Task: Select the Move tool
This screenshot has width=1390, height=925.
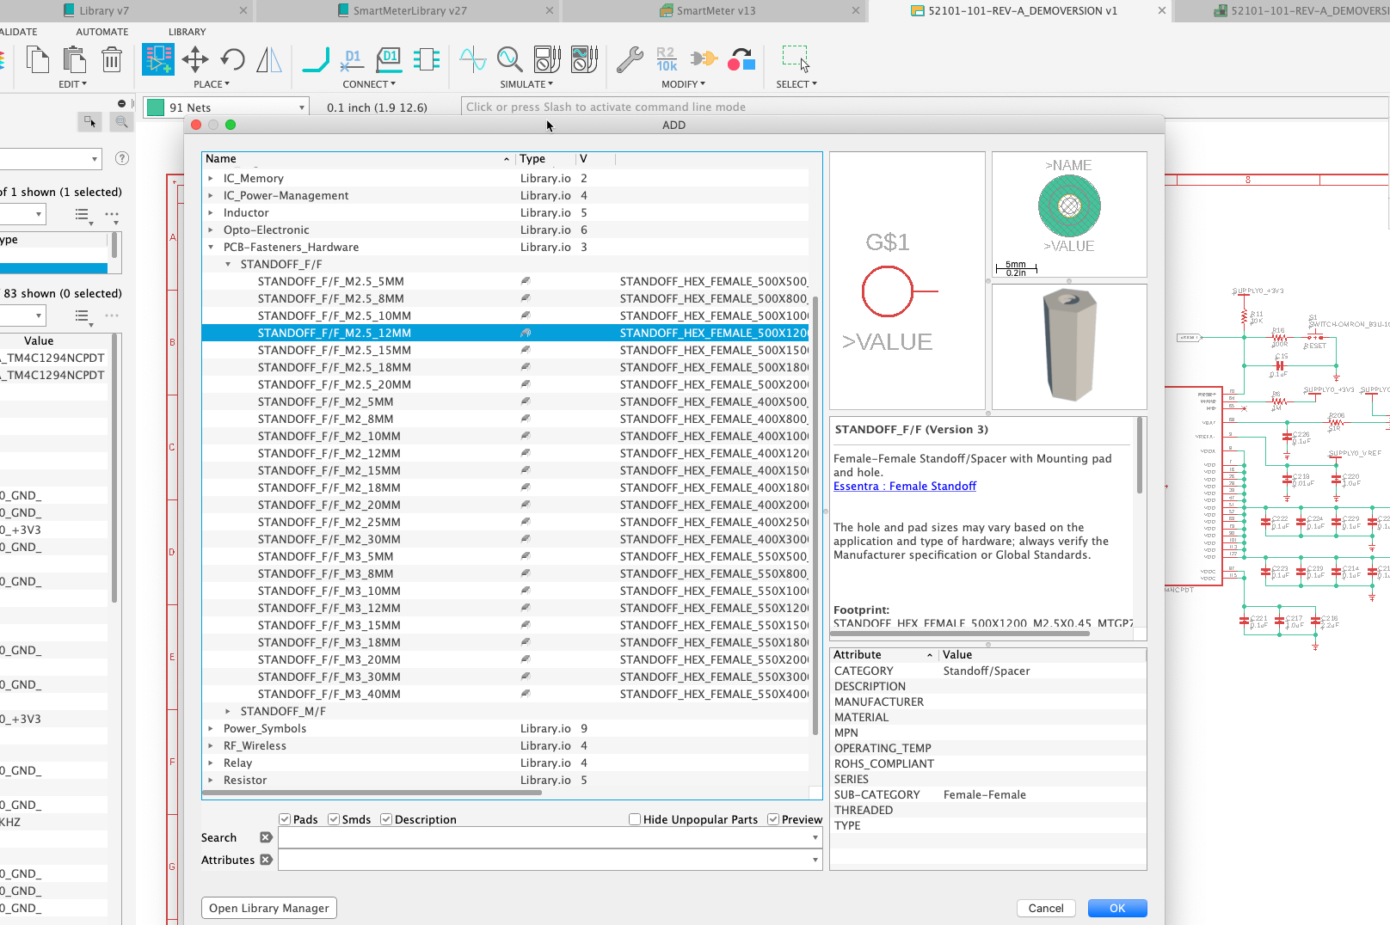Action: pos(195,59)
